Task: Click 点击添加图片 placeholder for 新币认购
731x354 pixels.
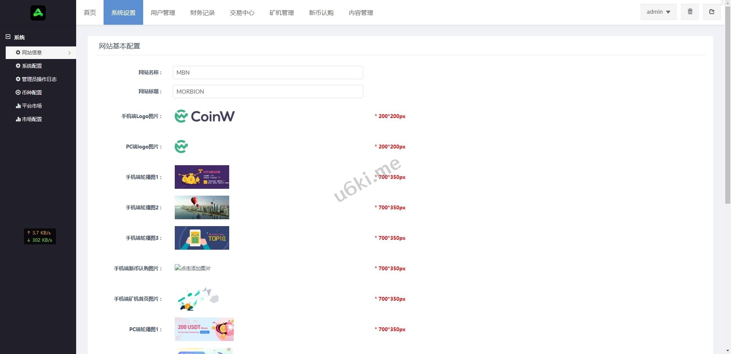Action: tap(193, 268)
